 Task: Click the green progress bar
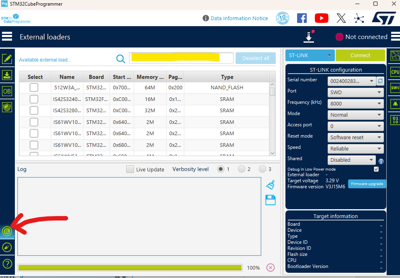click(x=130, y=268)
